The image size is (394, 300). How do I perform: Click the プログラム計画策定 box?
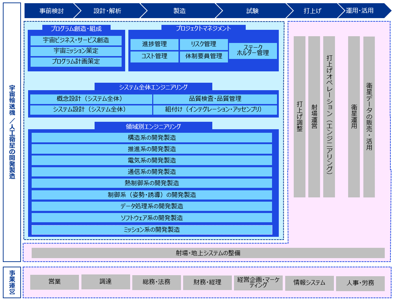76,62
